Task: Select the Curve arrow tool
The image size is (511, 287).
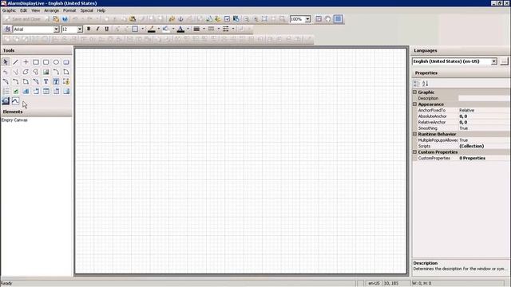Action: pyautogui.click(x=15, y=72)
